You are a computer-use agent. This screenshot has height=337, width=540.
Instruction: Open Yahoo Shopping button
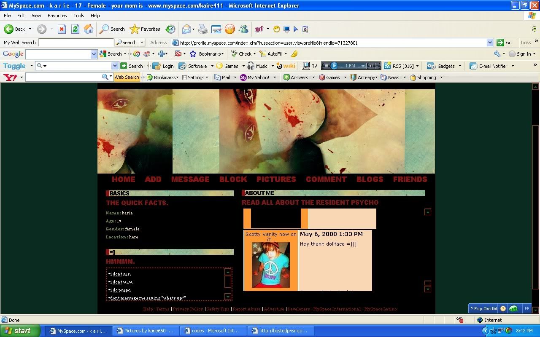tap(423, 77)
